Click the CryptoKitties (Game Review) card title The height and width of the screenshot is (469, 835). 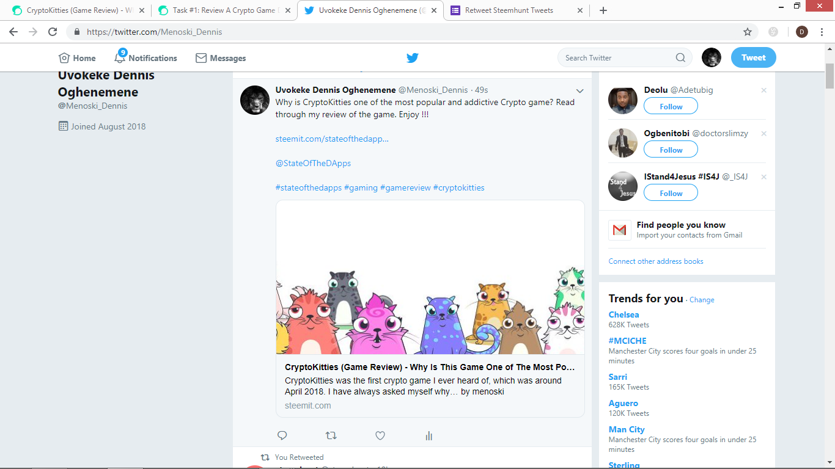coord(430,367)
